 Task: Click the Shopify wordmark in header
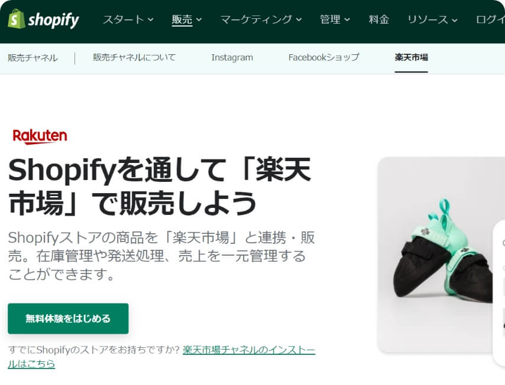(53, 20)
